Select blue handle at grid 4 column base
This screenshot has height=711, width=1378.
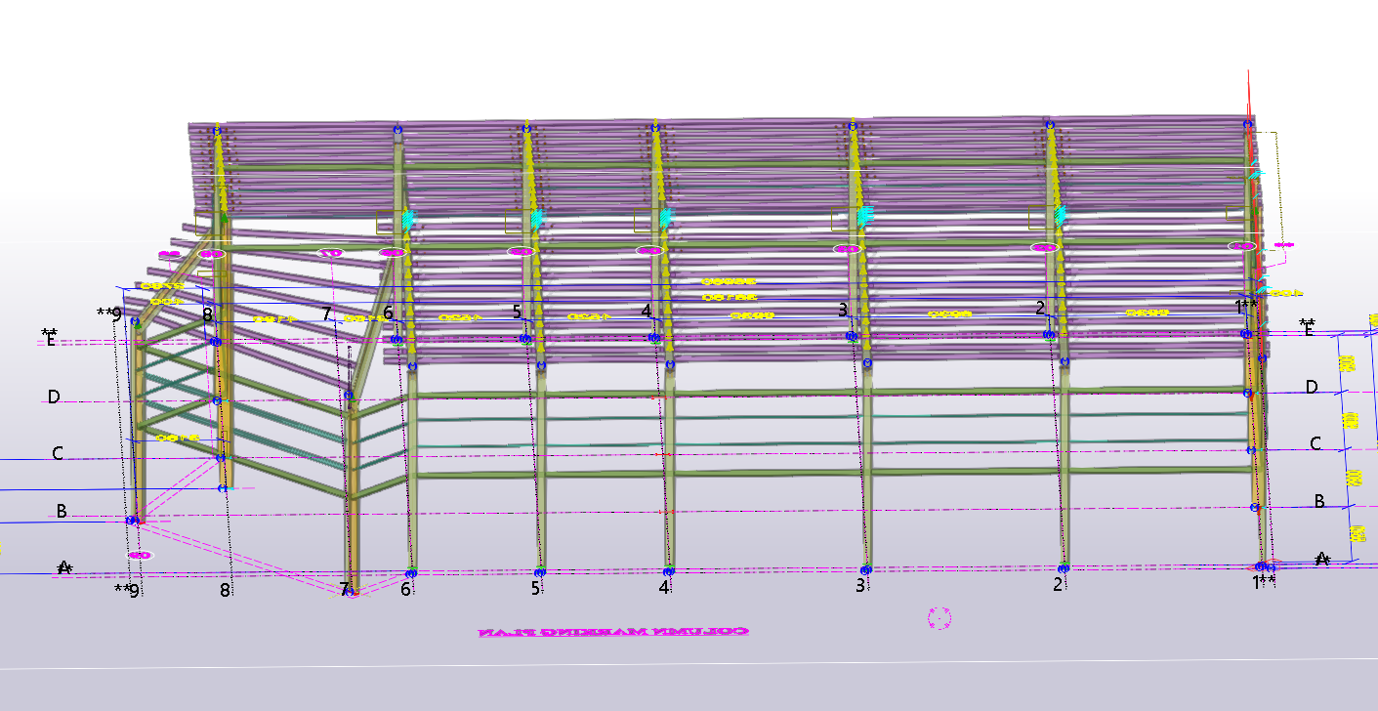[x=669, y=572]
